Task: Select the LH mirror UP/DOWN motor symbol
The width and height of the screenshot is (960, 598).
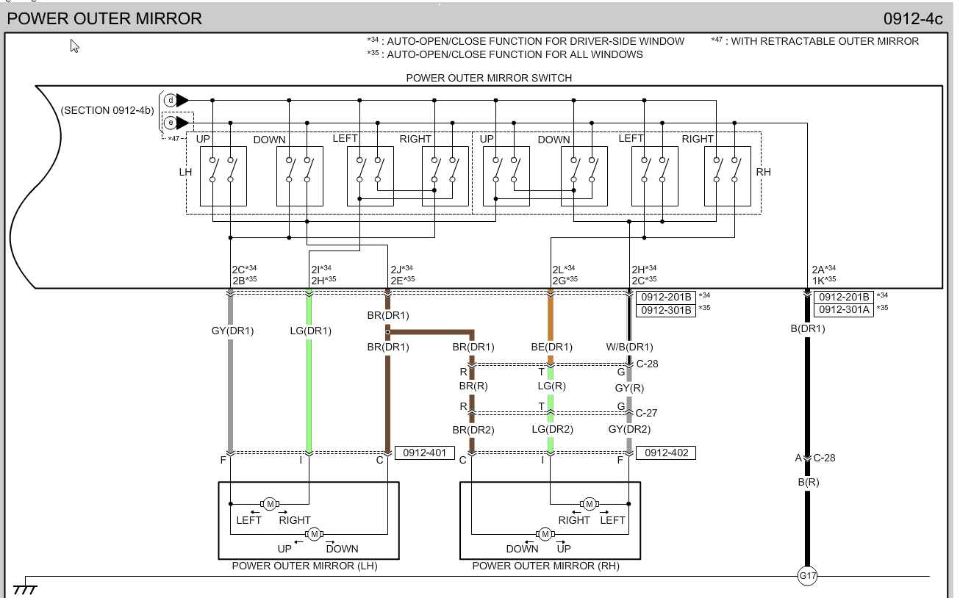Action: (315, 533)
